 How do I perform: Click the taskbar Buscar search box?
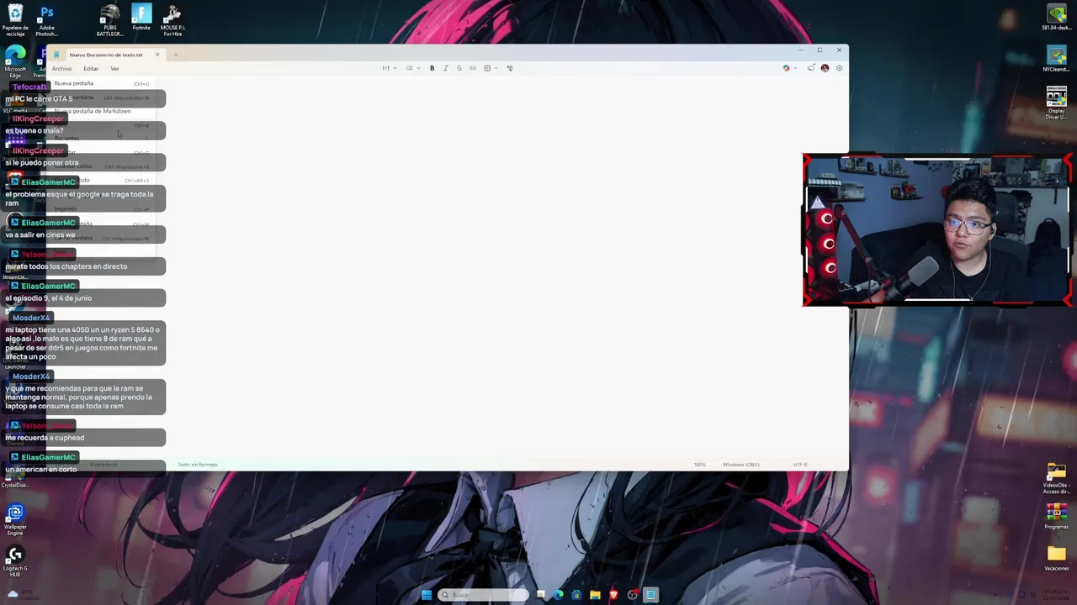(x=483, y=595)
